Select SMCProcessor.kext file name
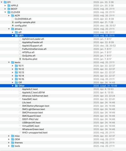The image size is (126, 151). pyautogui.click(x=32, y=113)
